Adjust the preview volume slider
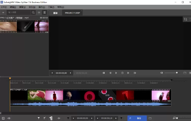The image size is (191, 121). tap(172, 73)
